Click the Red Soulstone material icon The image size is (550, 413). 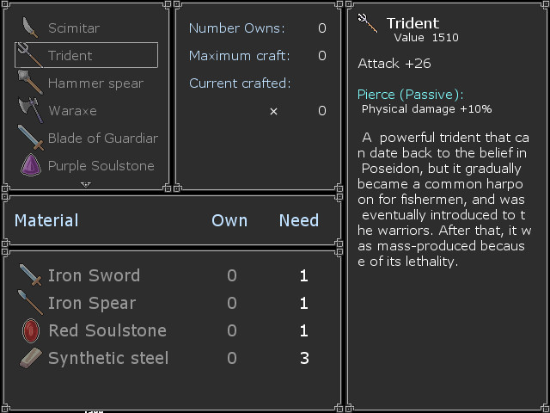click(x=30, y=330)
